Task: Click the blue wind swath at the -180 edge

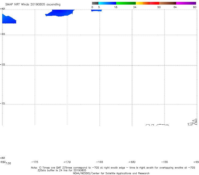Action: click(x=9, y=19)
